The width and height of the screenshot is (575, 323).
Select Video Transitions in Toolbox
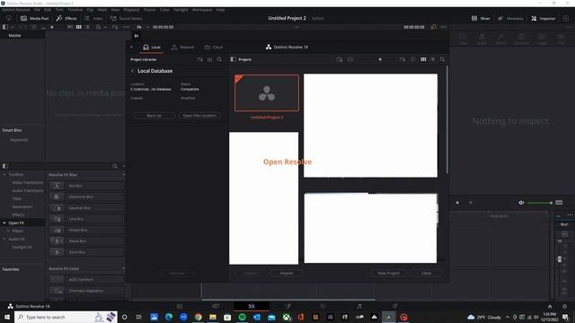28,183
